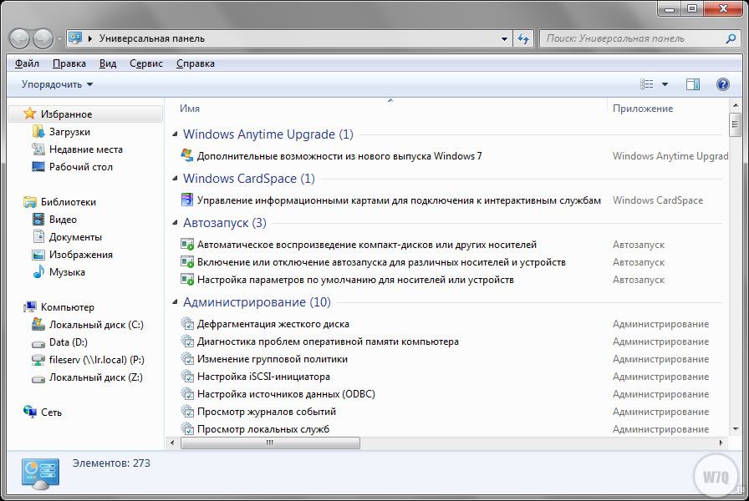The image size is (749, 501).
Task: Click the vertical scrollbar thumb
Action: pos(735,125)
